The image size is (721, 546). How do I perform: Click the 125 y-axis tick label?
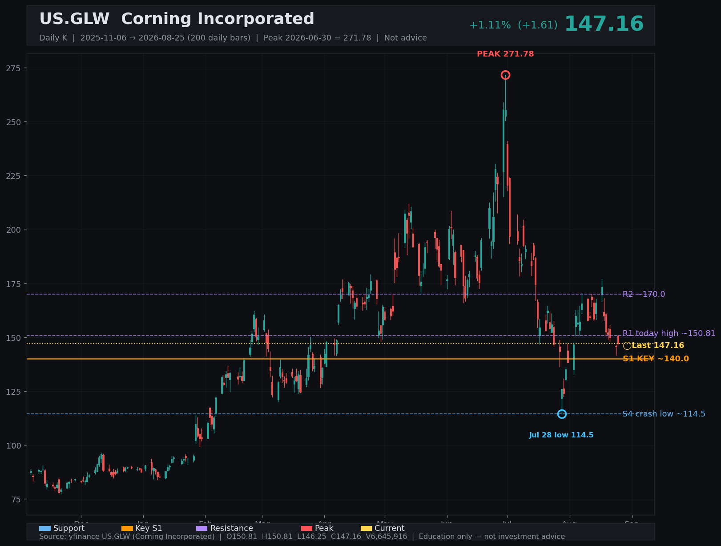(13, 392)
